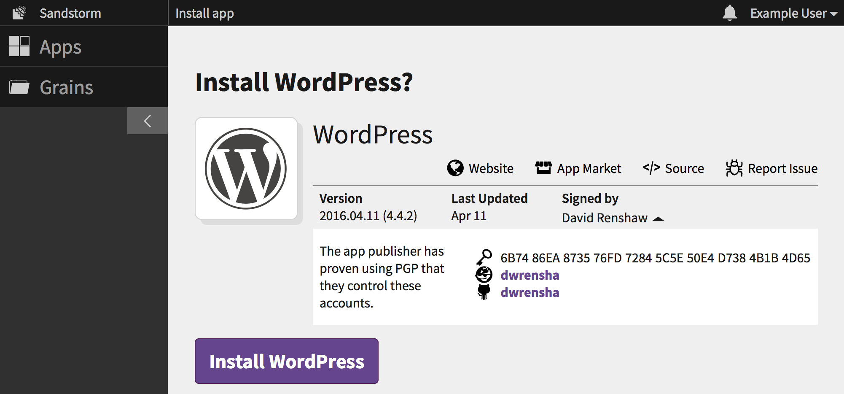Click the Report Issue bug icon

click(x=734, y=168)
